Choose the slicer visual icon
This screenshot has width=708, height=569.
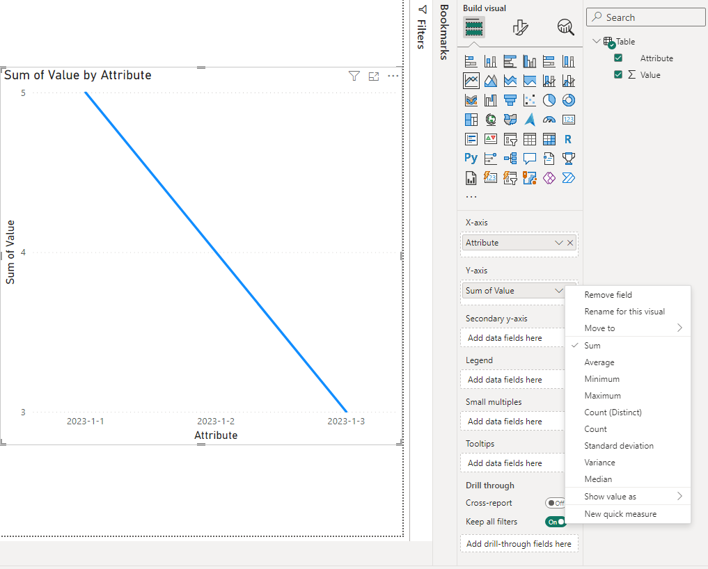pyautogui.click(x=510, y=139)
